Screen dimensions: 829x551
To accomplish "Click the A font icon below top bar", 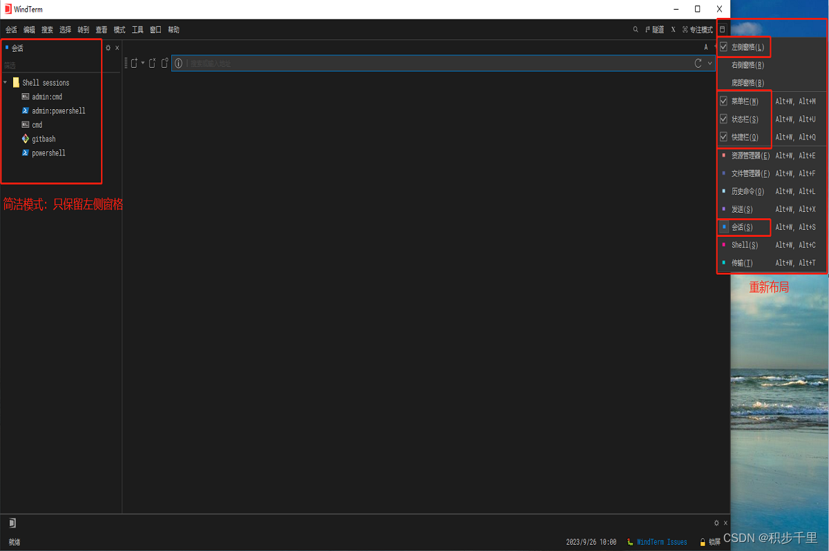I will pos(706,47).
